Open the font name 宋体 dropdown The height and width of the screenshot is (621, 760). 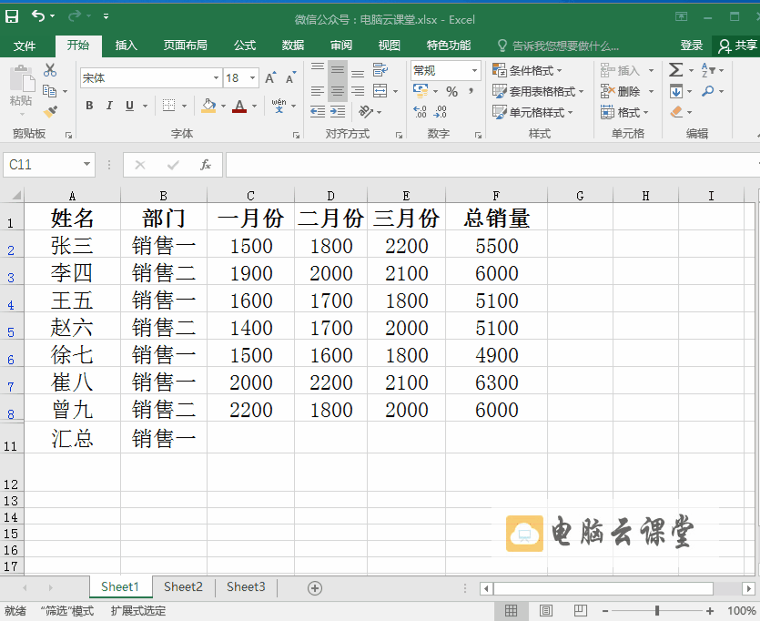point(217,77)
